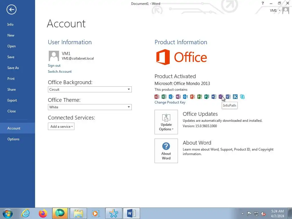Click the light blue Skype-style product icon

click(242, 96)
